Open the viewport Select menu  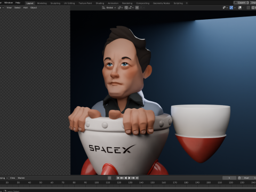click(18, 7)
